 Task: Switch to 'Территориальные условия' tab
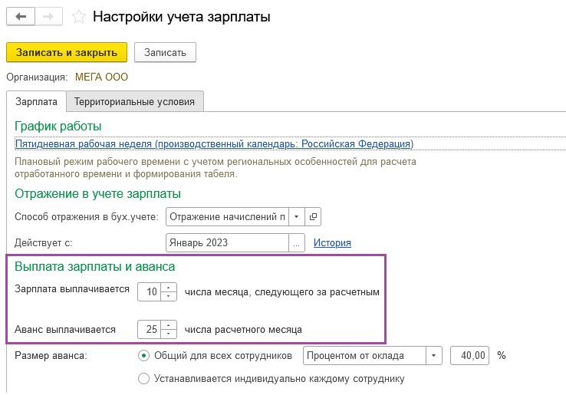(x=134, y=102)
